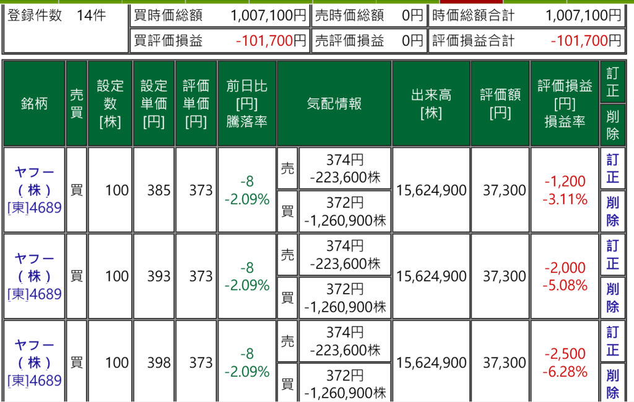Click the -8 -2.09% change in 385 row

[x=247, y=190]
